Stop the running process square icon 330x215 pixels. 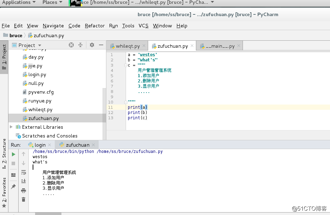(x=13, y=163)
